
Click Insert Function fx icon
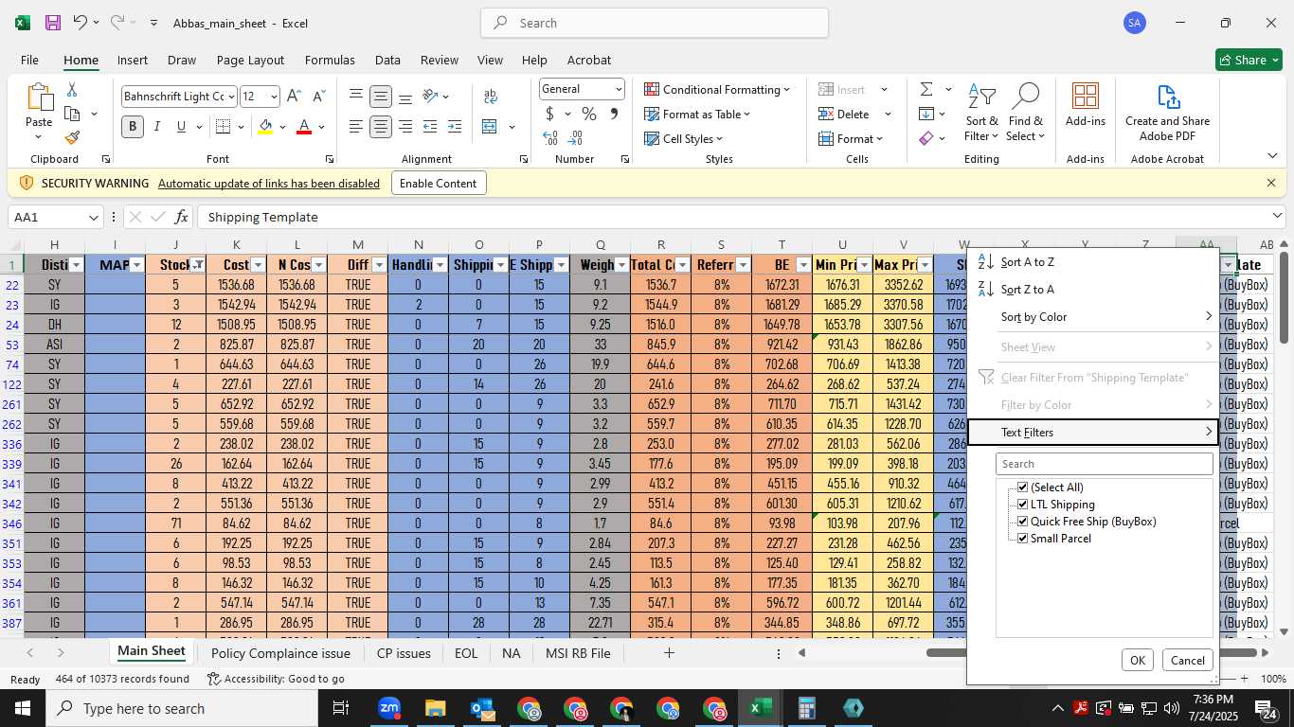point(182,217)
